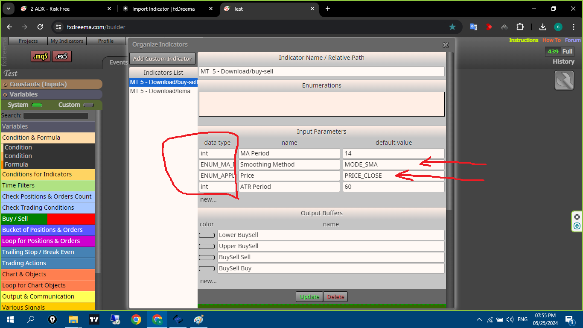Open the Forum link
The height and width of the screenshot is (328, 583).
click(x=573, y=40)
